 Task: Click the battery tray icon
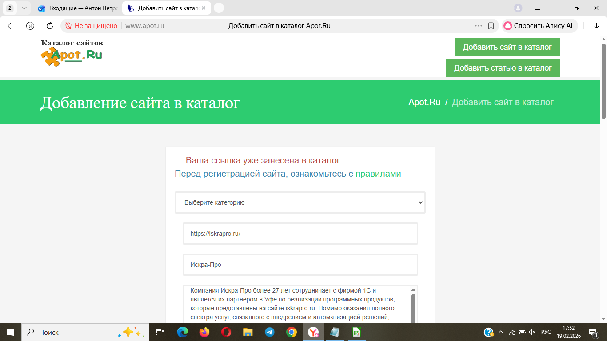click(x=522, y=332)
